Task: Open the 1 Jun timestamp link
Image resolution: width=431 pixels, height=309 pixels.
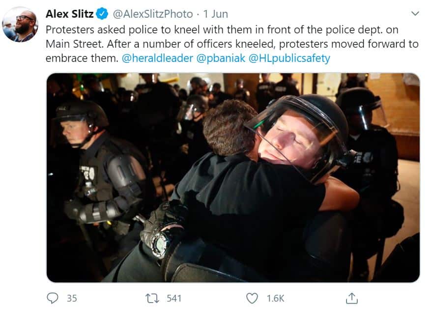Action: coord(215,14)
